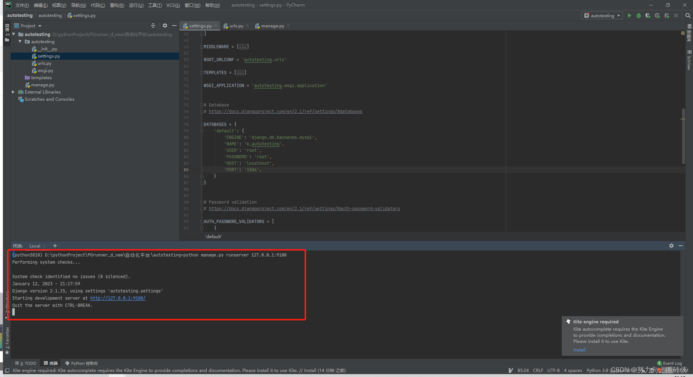Hide the terminal panel with minus icon
The height and width of the screenshot is (377, 693).
pos(680,246)
